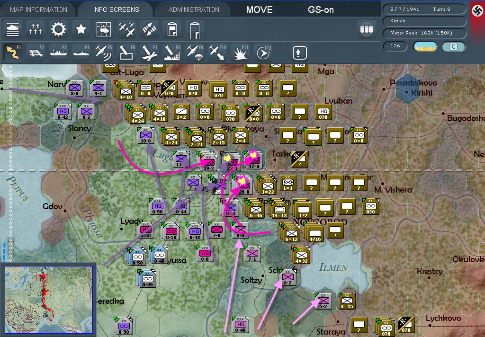Image resolution: width=485 pixels, height=337 pixels.
Task: Click the upward arrow box icon
Action: click(299, 53)
